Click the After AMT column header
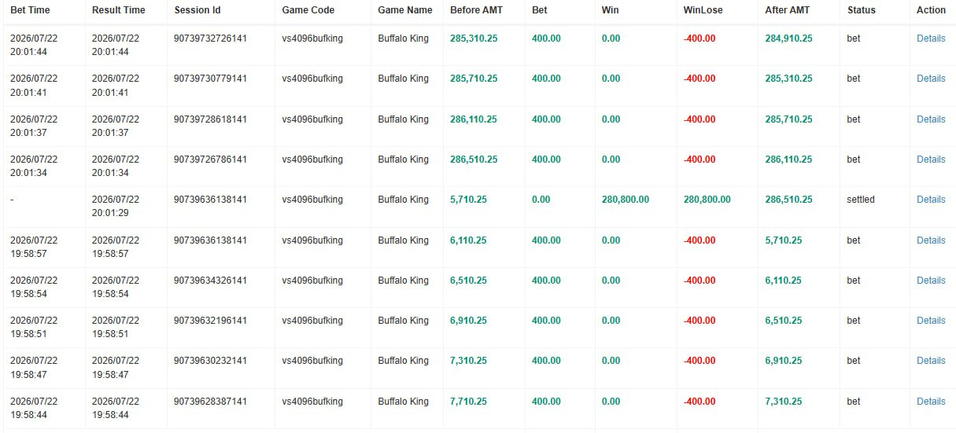 (788, 10)
